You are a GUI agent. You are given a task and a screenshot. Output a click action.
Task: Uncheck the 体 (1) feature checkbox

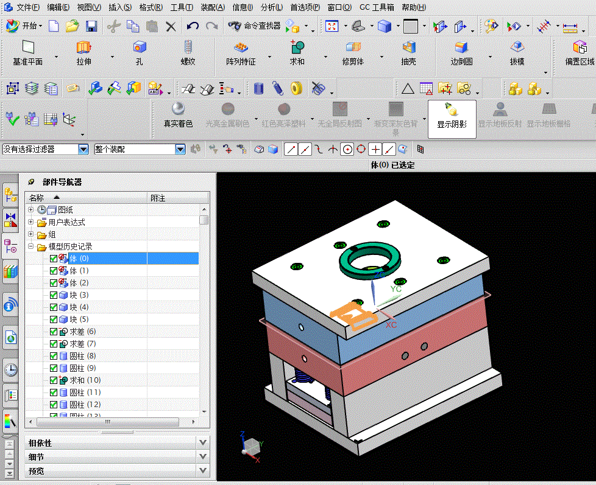pyautogui.click(x=54, y=271)
